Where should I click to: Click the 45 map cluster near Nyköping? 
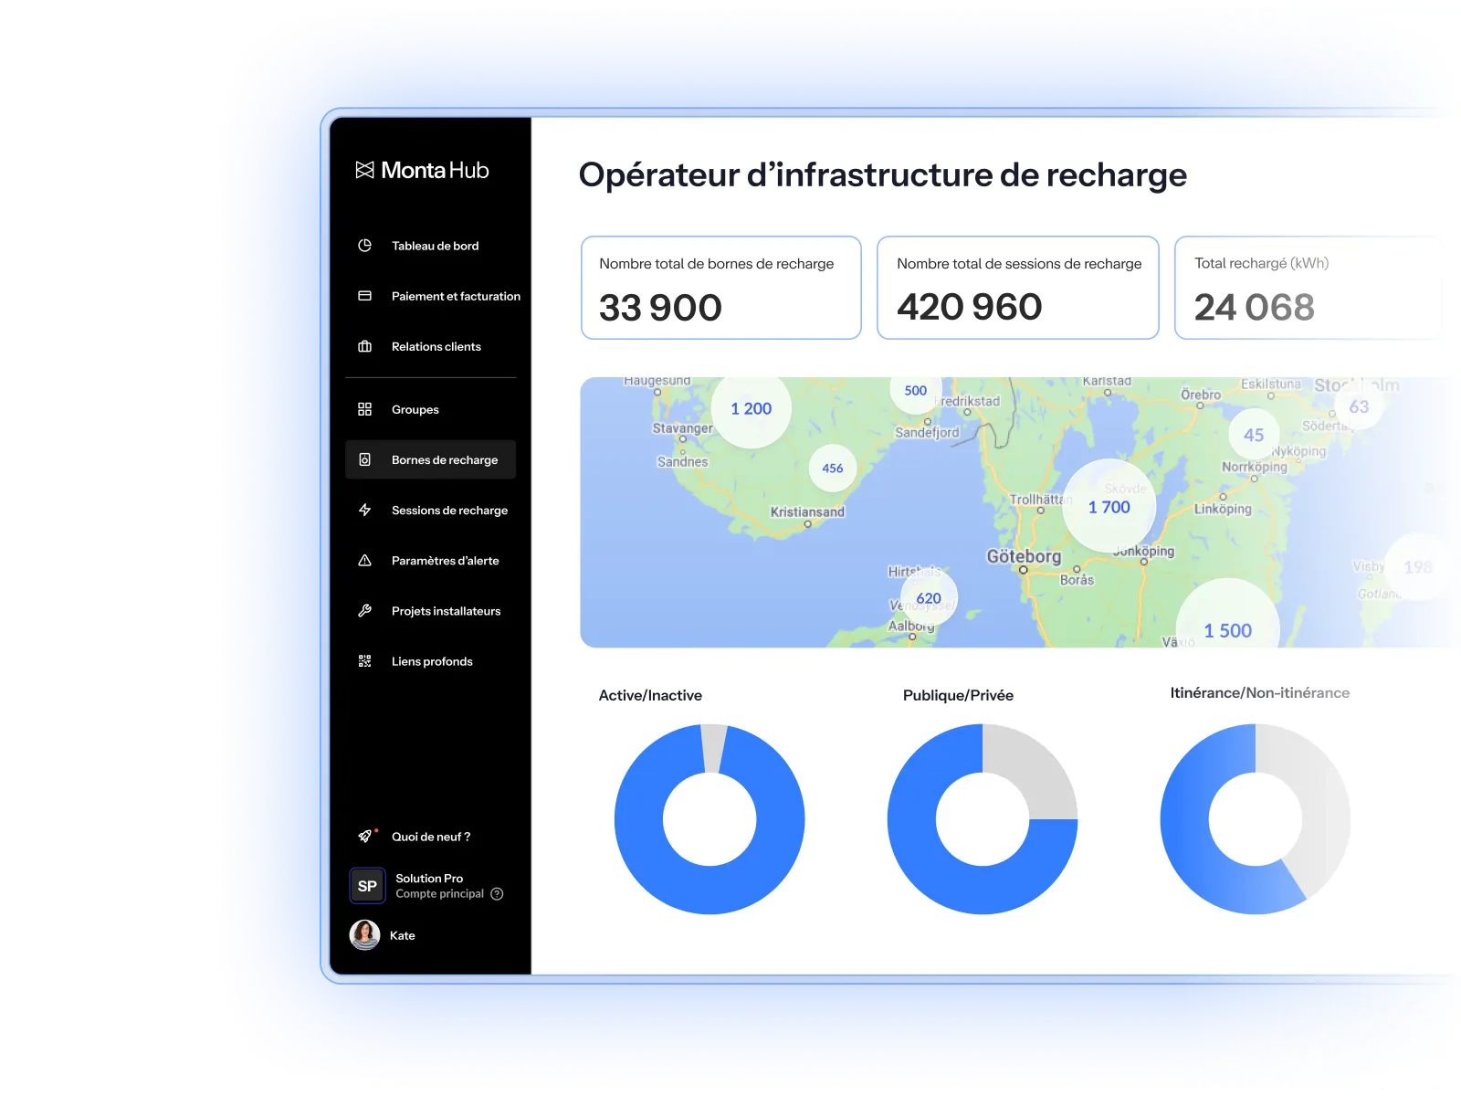[x=1254, y=436]
